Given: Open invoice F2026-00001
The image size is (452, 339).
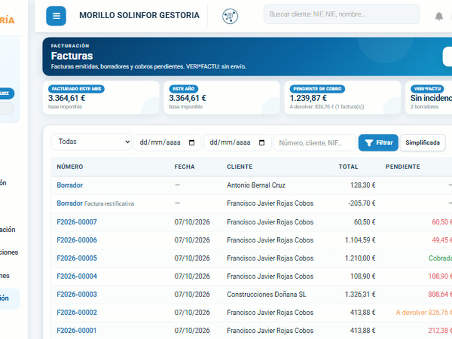Looking at the screenshot, I should click(77, 331).
